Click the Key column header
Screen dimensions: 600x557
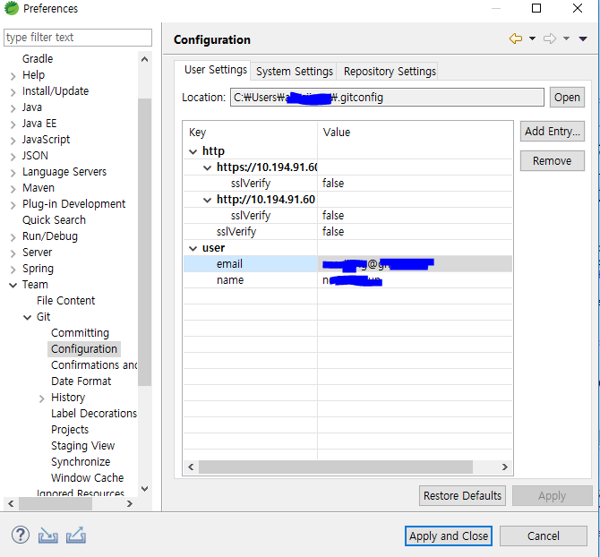pos(250,133)
